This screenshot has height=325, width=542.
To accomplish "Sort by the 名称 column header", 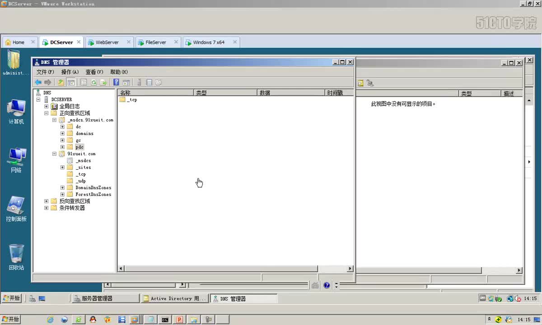I will tap(155, 93).
